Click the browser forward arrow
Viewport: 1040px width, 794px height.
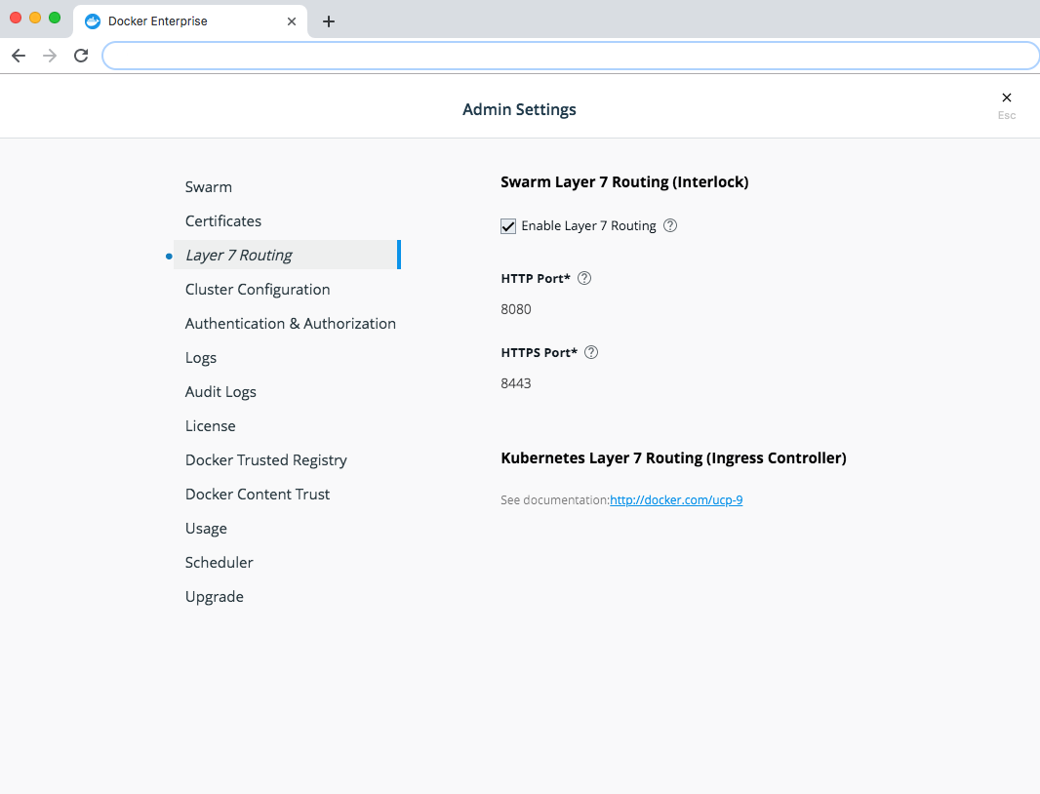(49, 56)
